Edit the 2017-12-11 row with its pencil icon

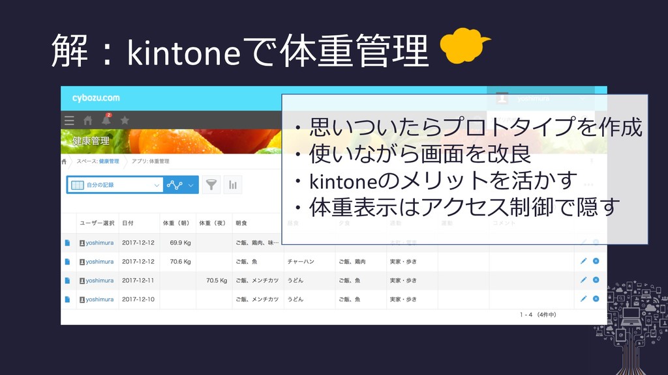(584, 280)
